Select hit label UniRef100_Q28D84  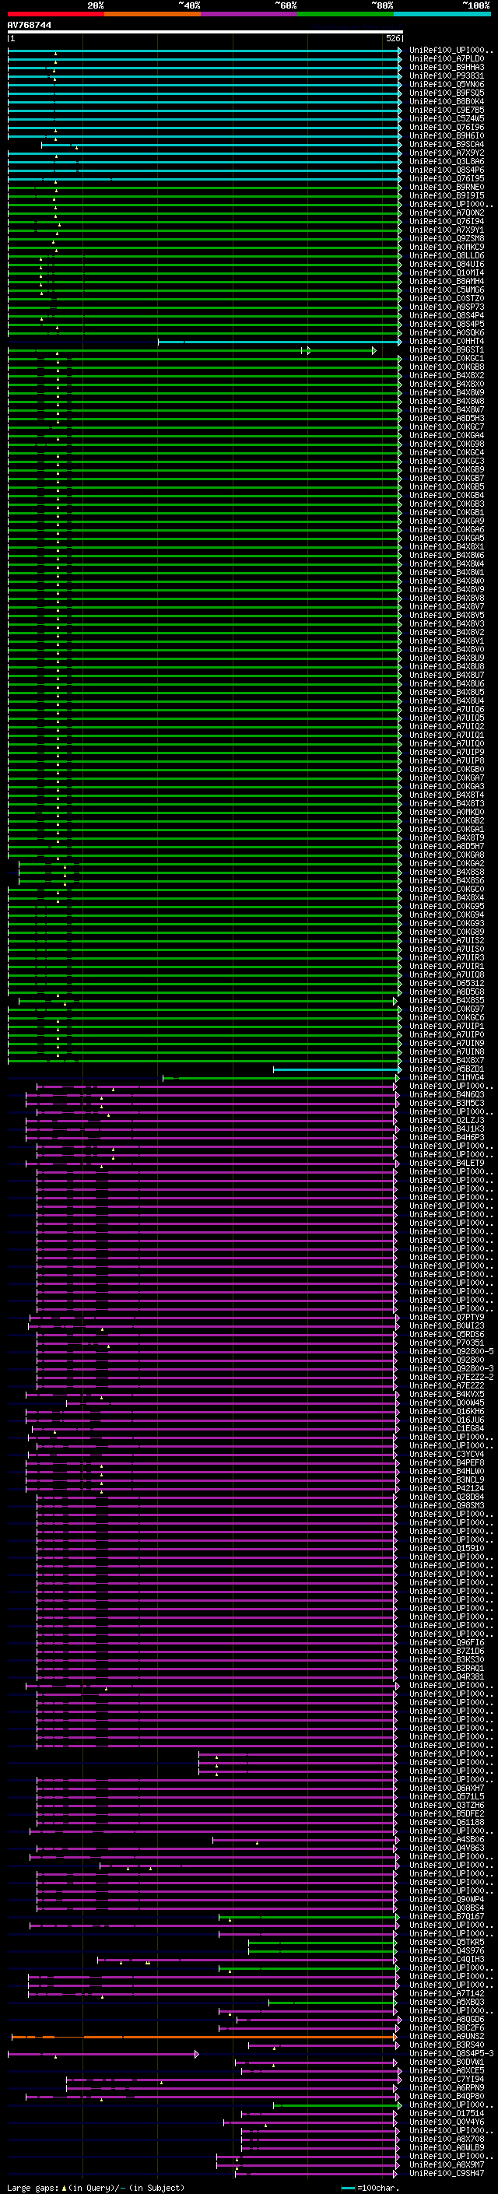(x=447, y=1497)
